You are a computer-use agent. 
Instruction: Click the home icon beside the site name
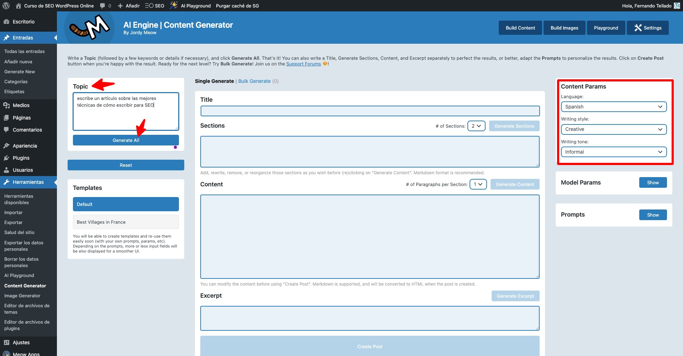18,6
